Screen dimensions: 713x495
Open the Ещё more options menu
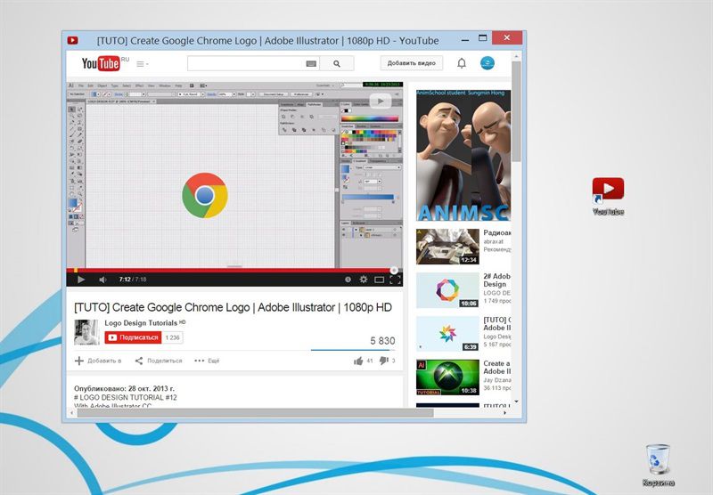[207, 361]
